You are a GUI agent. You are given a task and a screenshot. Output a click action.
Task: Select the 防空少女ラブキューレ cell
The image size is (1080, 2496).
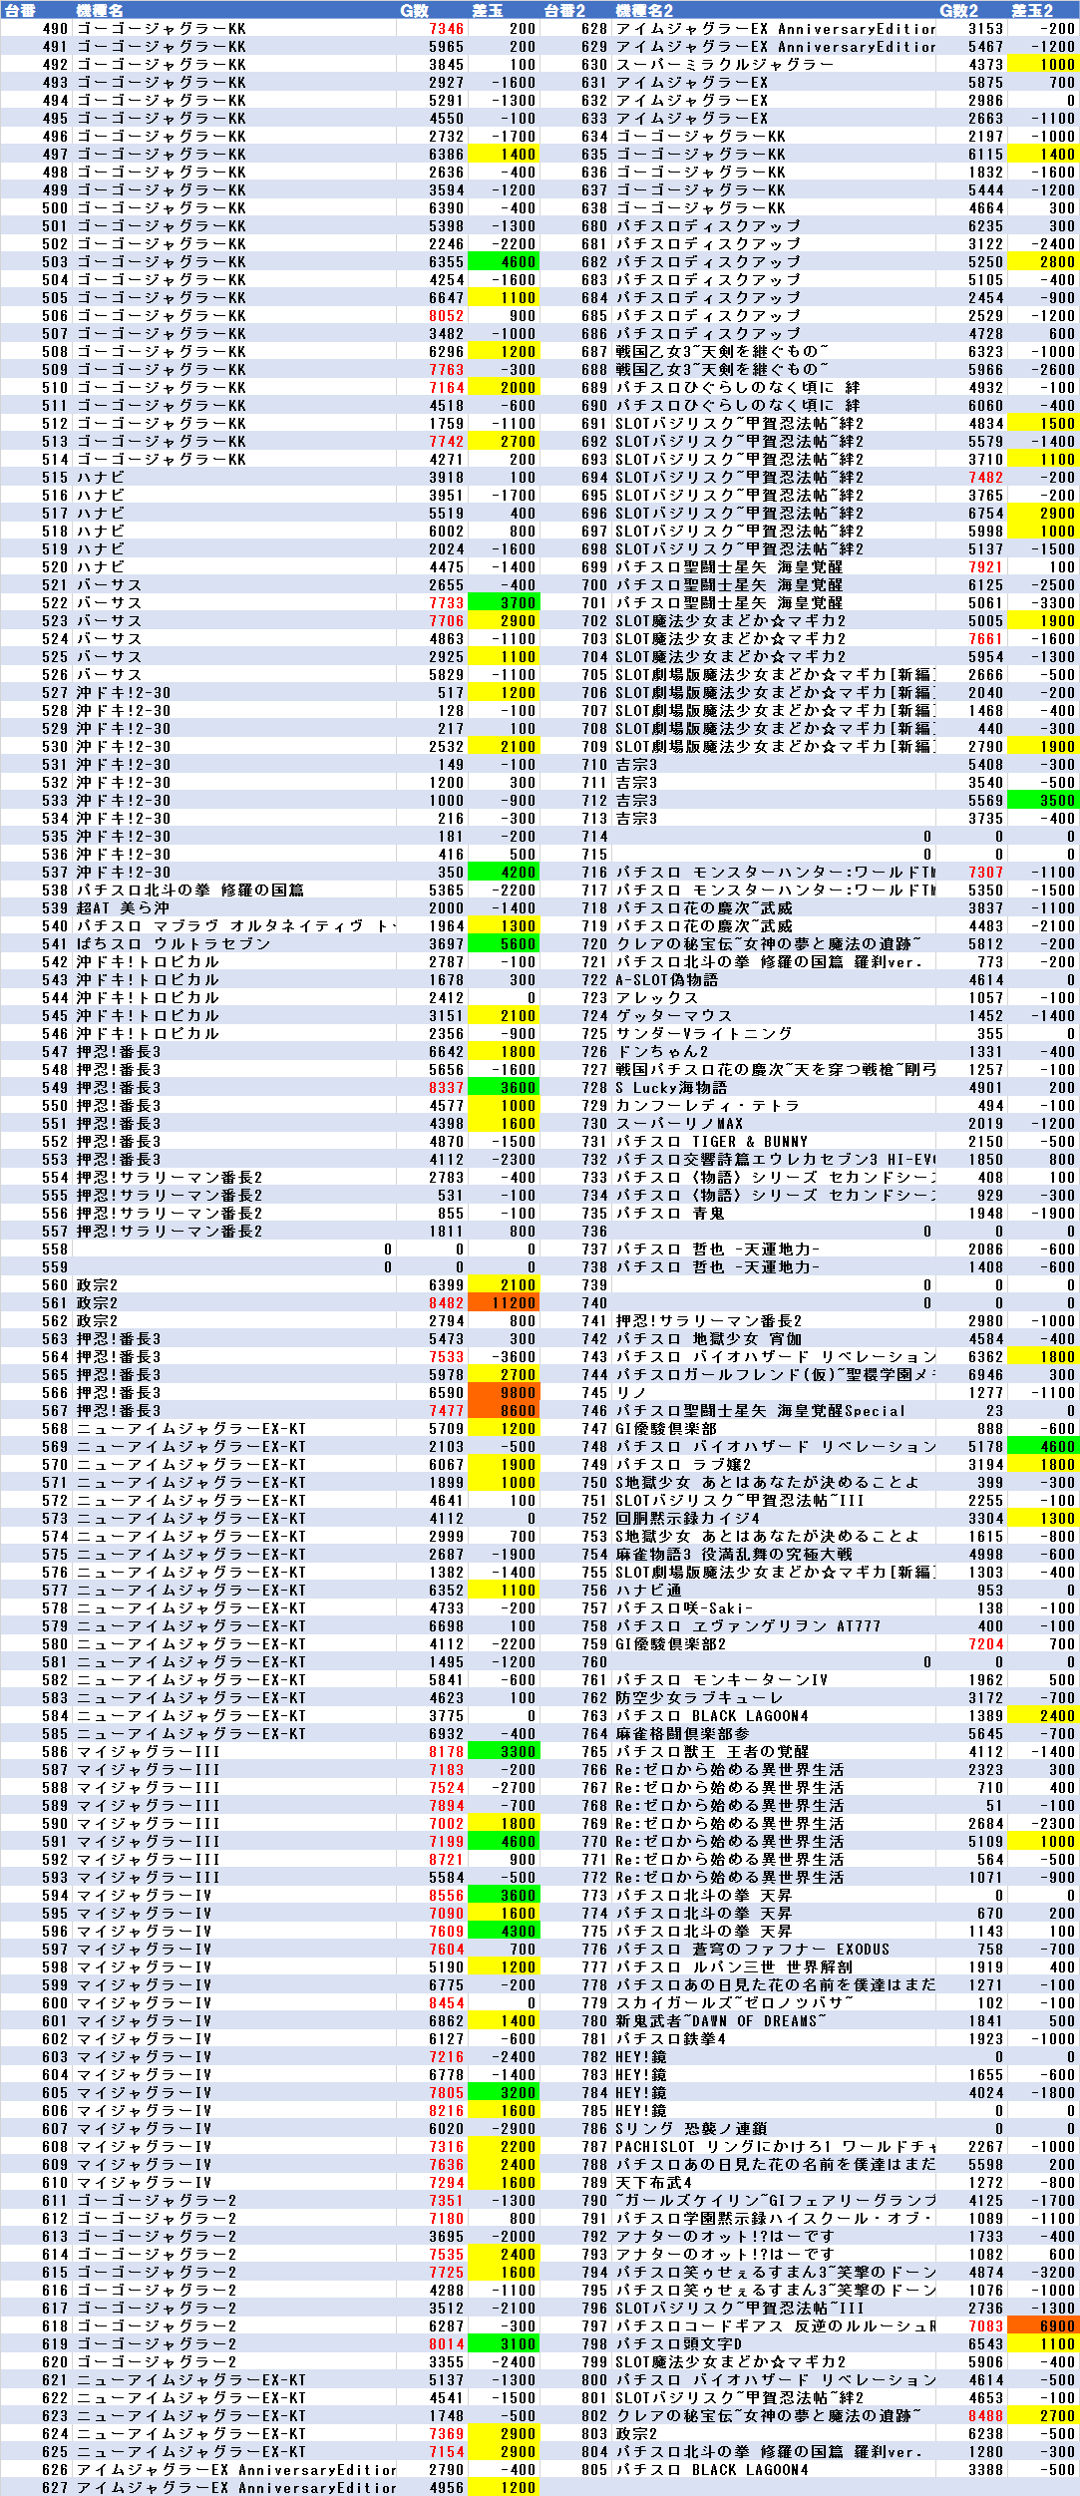[x=773, y=1697]
